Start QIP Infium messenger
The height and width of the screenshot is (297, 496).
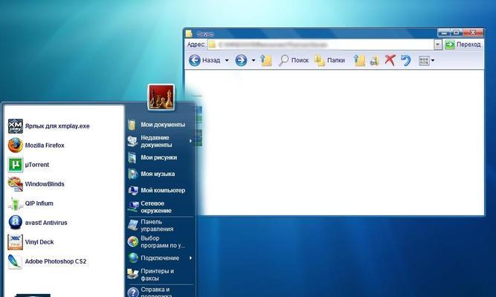pyautogui.click(x=30, y=203)
